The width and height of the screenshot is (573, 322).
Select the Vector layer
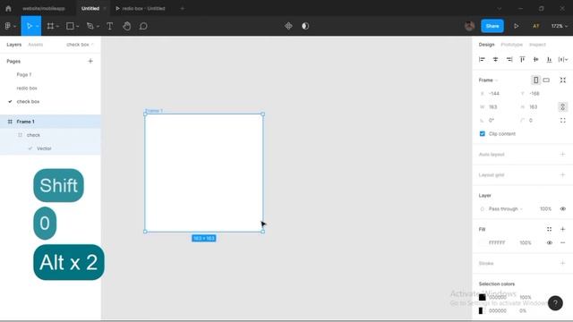click(x=50, y=148)
